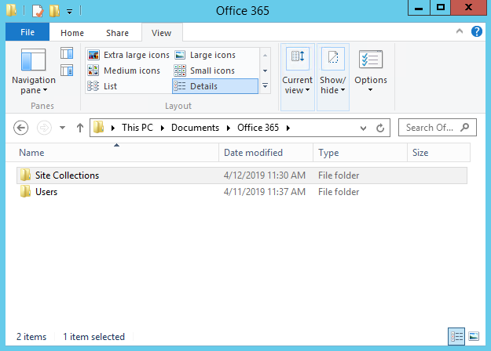Click This PC in the address bar
This screenshot has height=351, width=491.
137,128
